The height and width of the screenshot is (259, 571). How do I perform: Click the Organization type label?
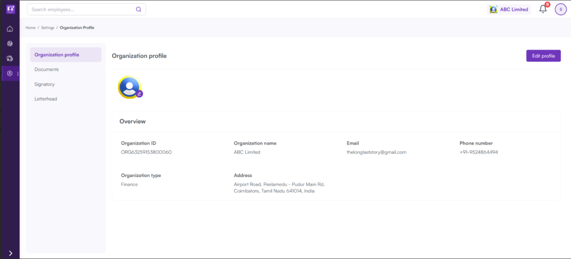pyautogui.click(x=141, y=175)
